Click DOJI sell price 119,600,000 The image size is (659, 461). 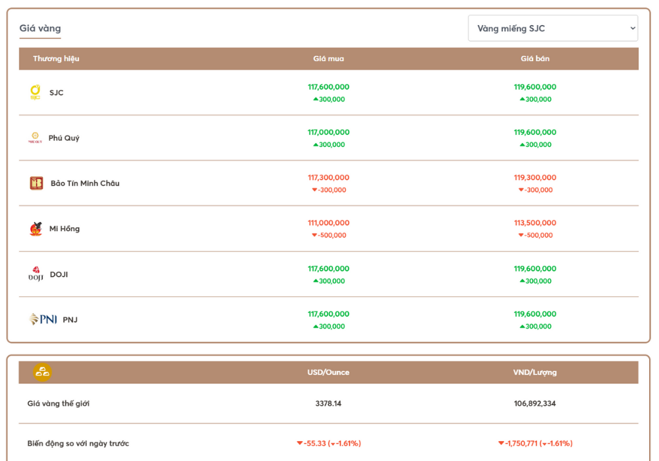click(x=534, y=269)
